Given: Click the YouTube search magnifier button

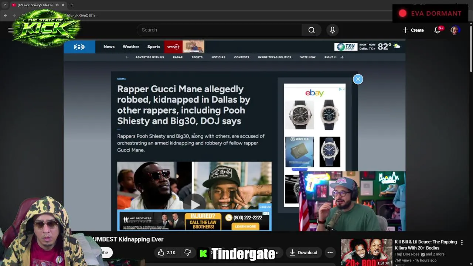Looking at the screenshot, I should pos(312,30).
